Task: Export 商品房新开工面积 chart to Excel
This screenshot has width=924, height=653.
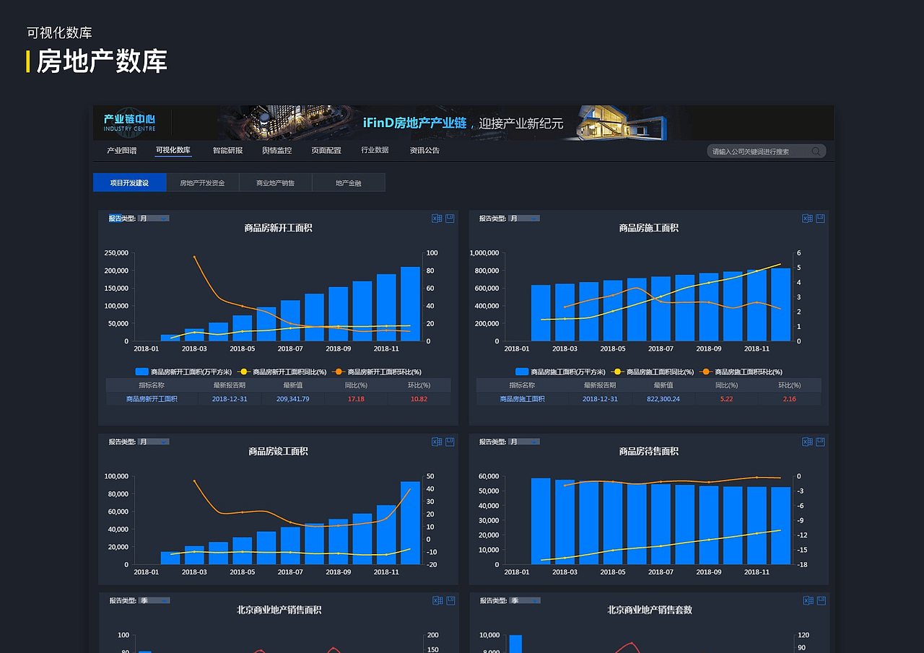Action: click(437, 219)
